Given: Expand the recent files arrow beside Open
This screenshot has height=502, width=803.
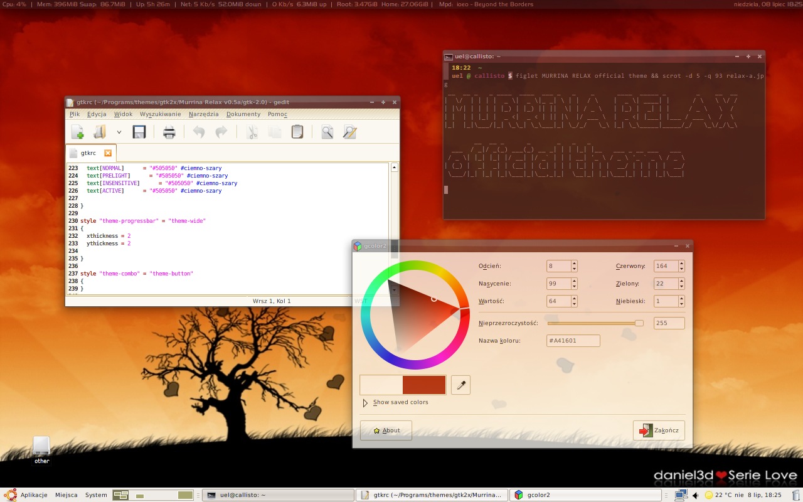Looking at the screenshot, I should [x=119, y=132].
